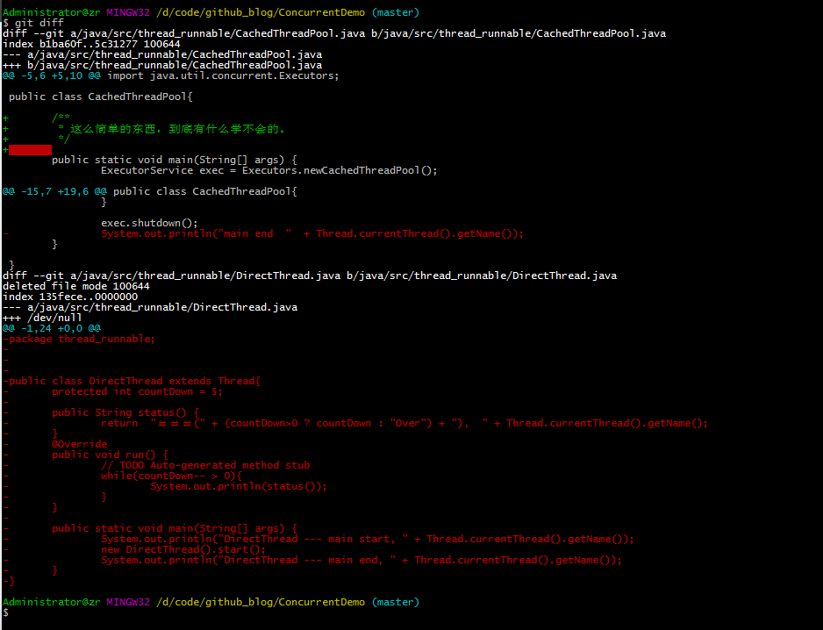823x630 pixels.
Task: Click "(master)" in the bottom prompt
Action: [395, 602]
